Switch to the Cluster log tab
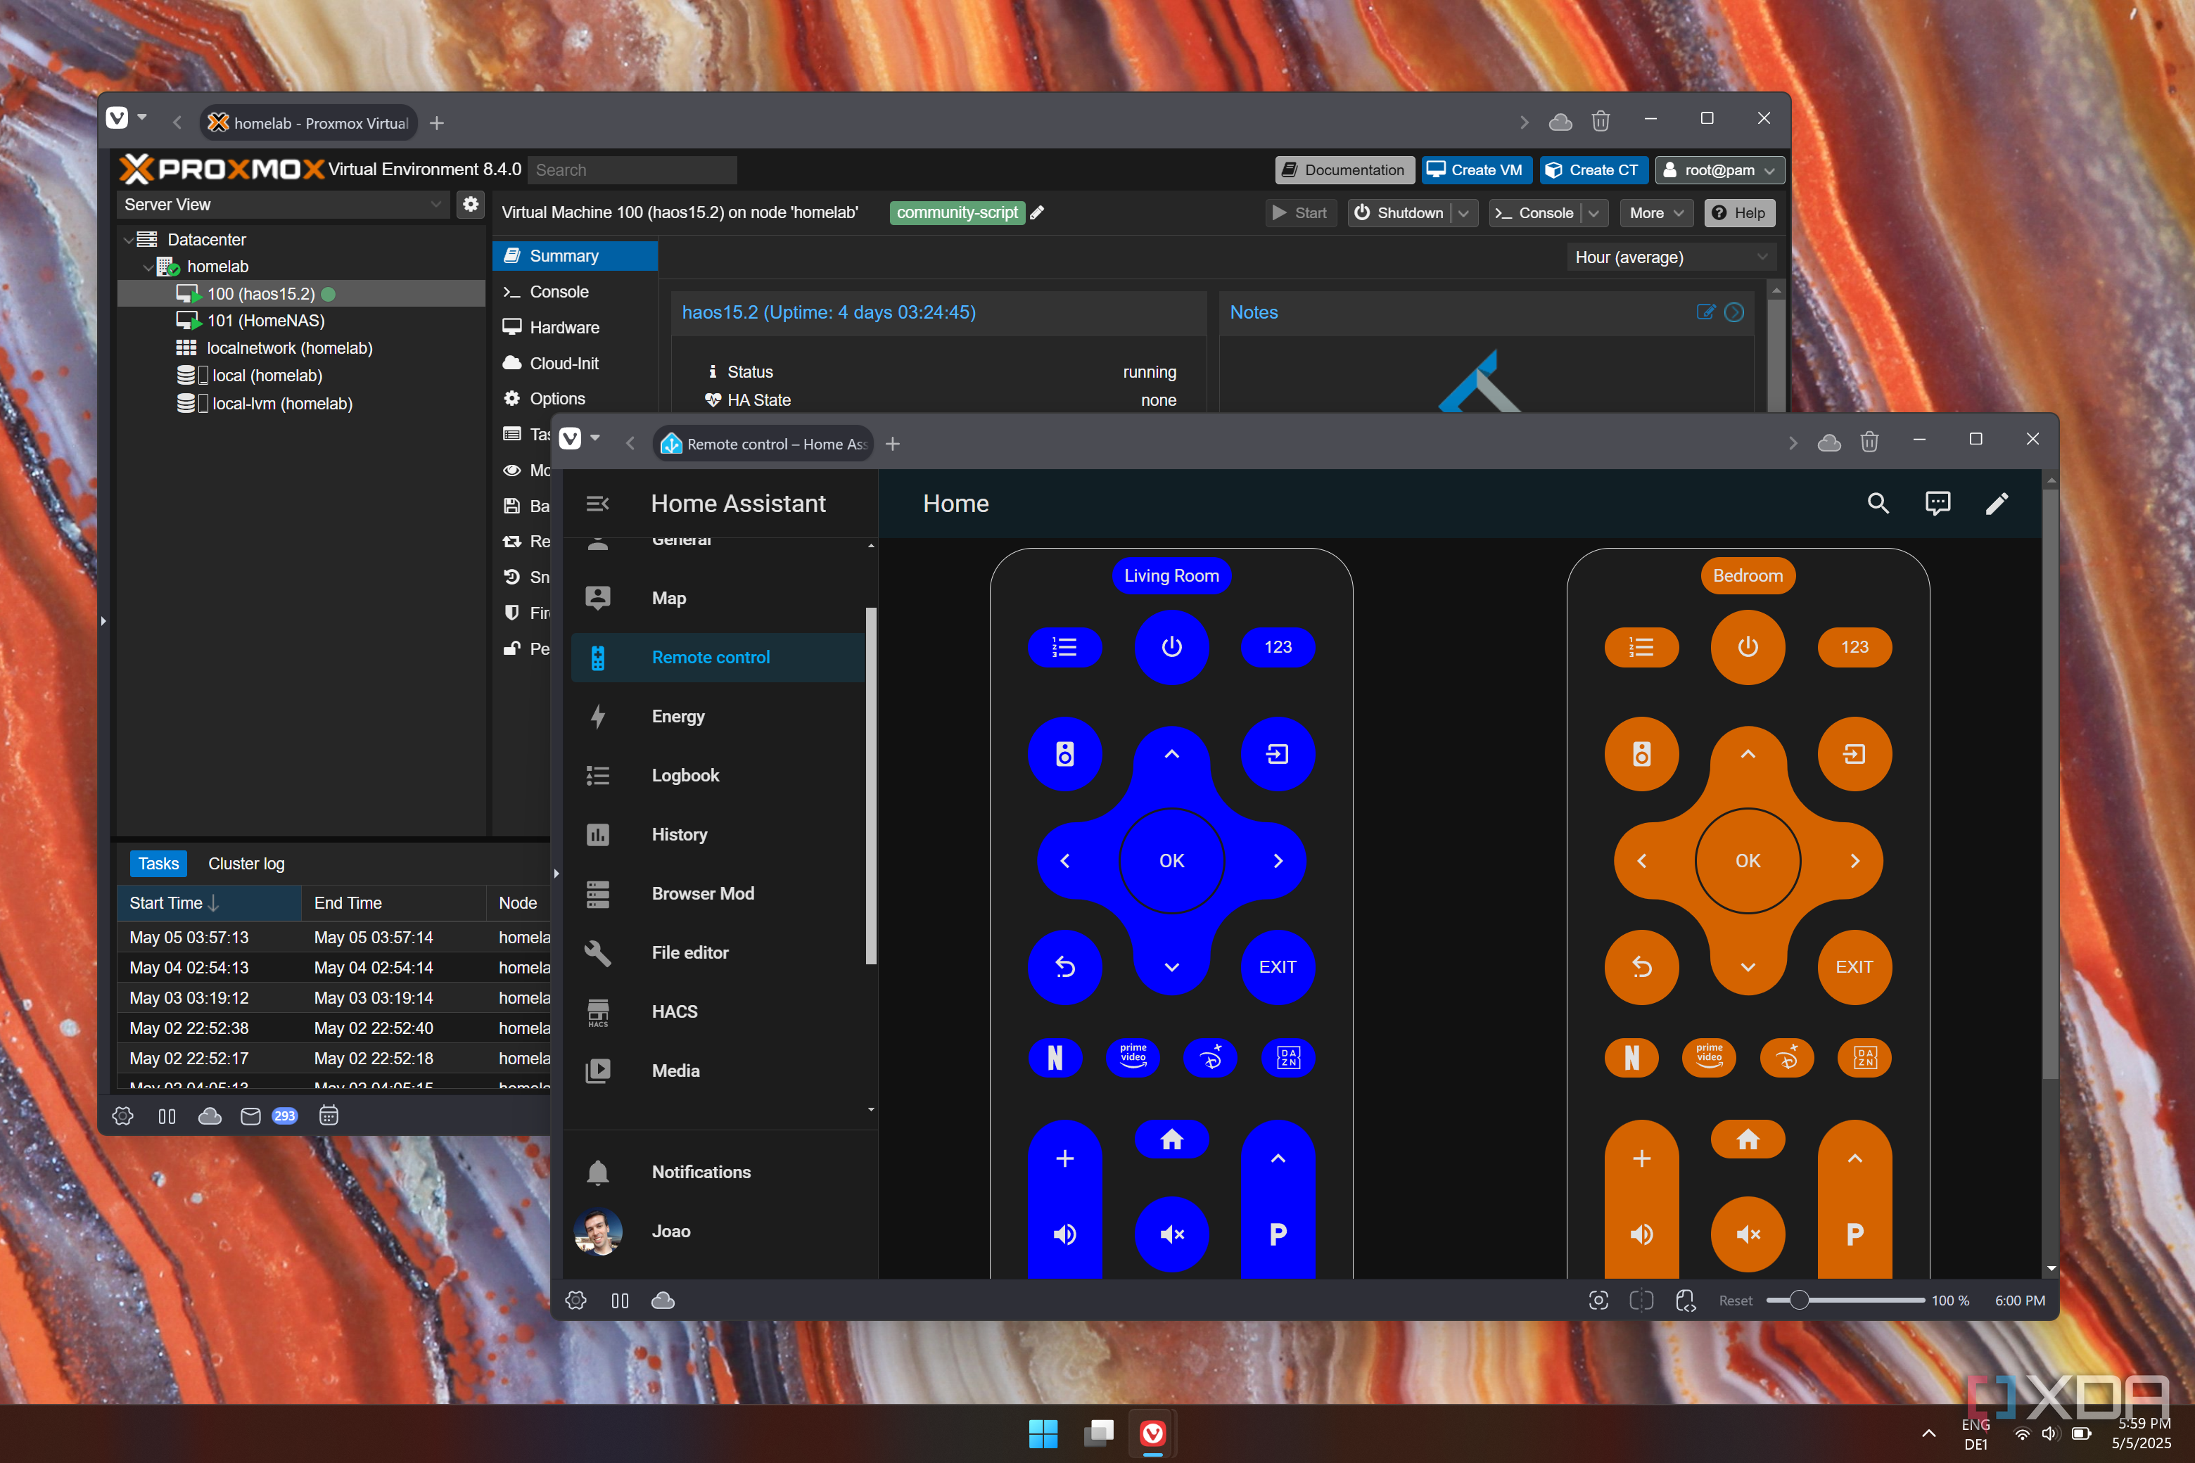Image resolution: width=2195 pixels, height=1463 pixels. [246, 864]
